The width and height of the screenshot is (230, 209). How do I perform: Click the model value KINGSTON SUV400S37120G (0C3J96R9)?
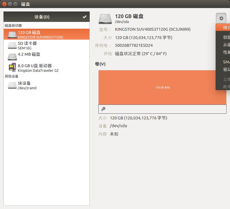(153, 29)
